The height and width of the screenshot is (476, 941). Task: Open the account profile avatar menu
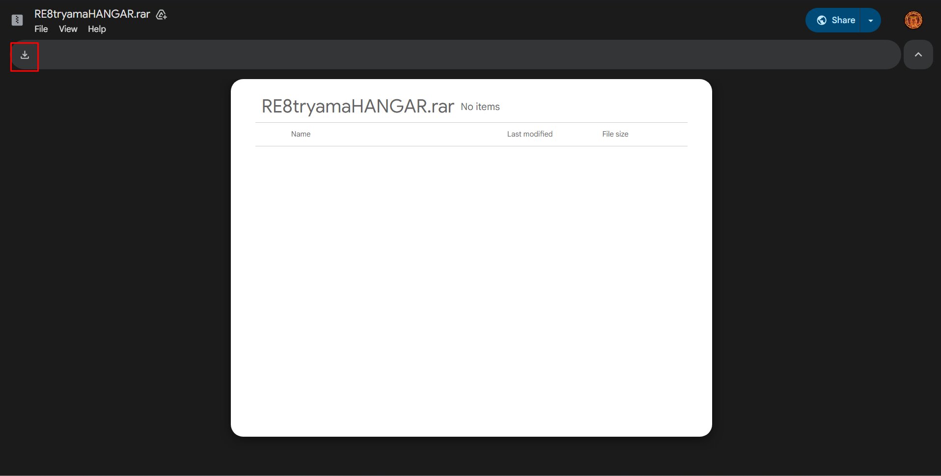pos(913,20)
